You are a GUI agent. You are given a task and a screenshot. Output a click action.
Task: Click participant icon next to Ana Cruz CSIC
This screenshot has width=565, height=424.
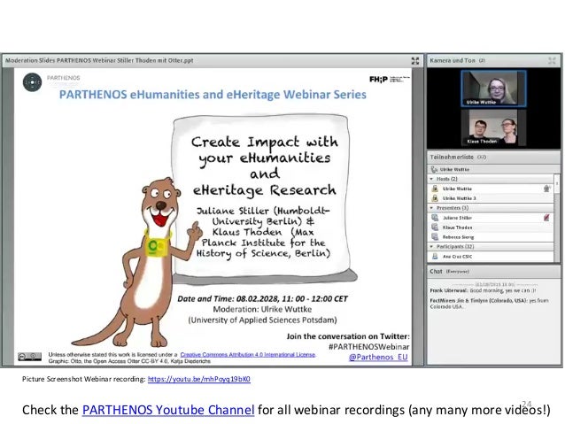pyautogui.click(x=435, y=256)
